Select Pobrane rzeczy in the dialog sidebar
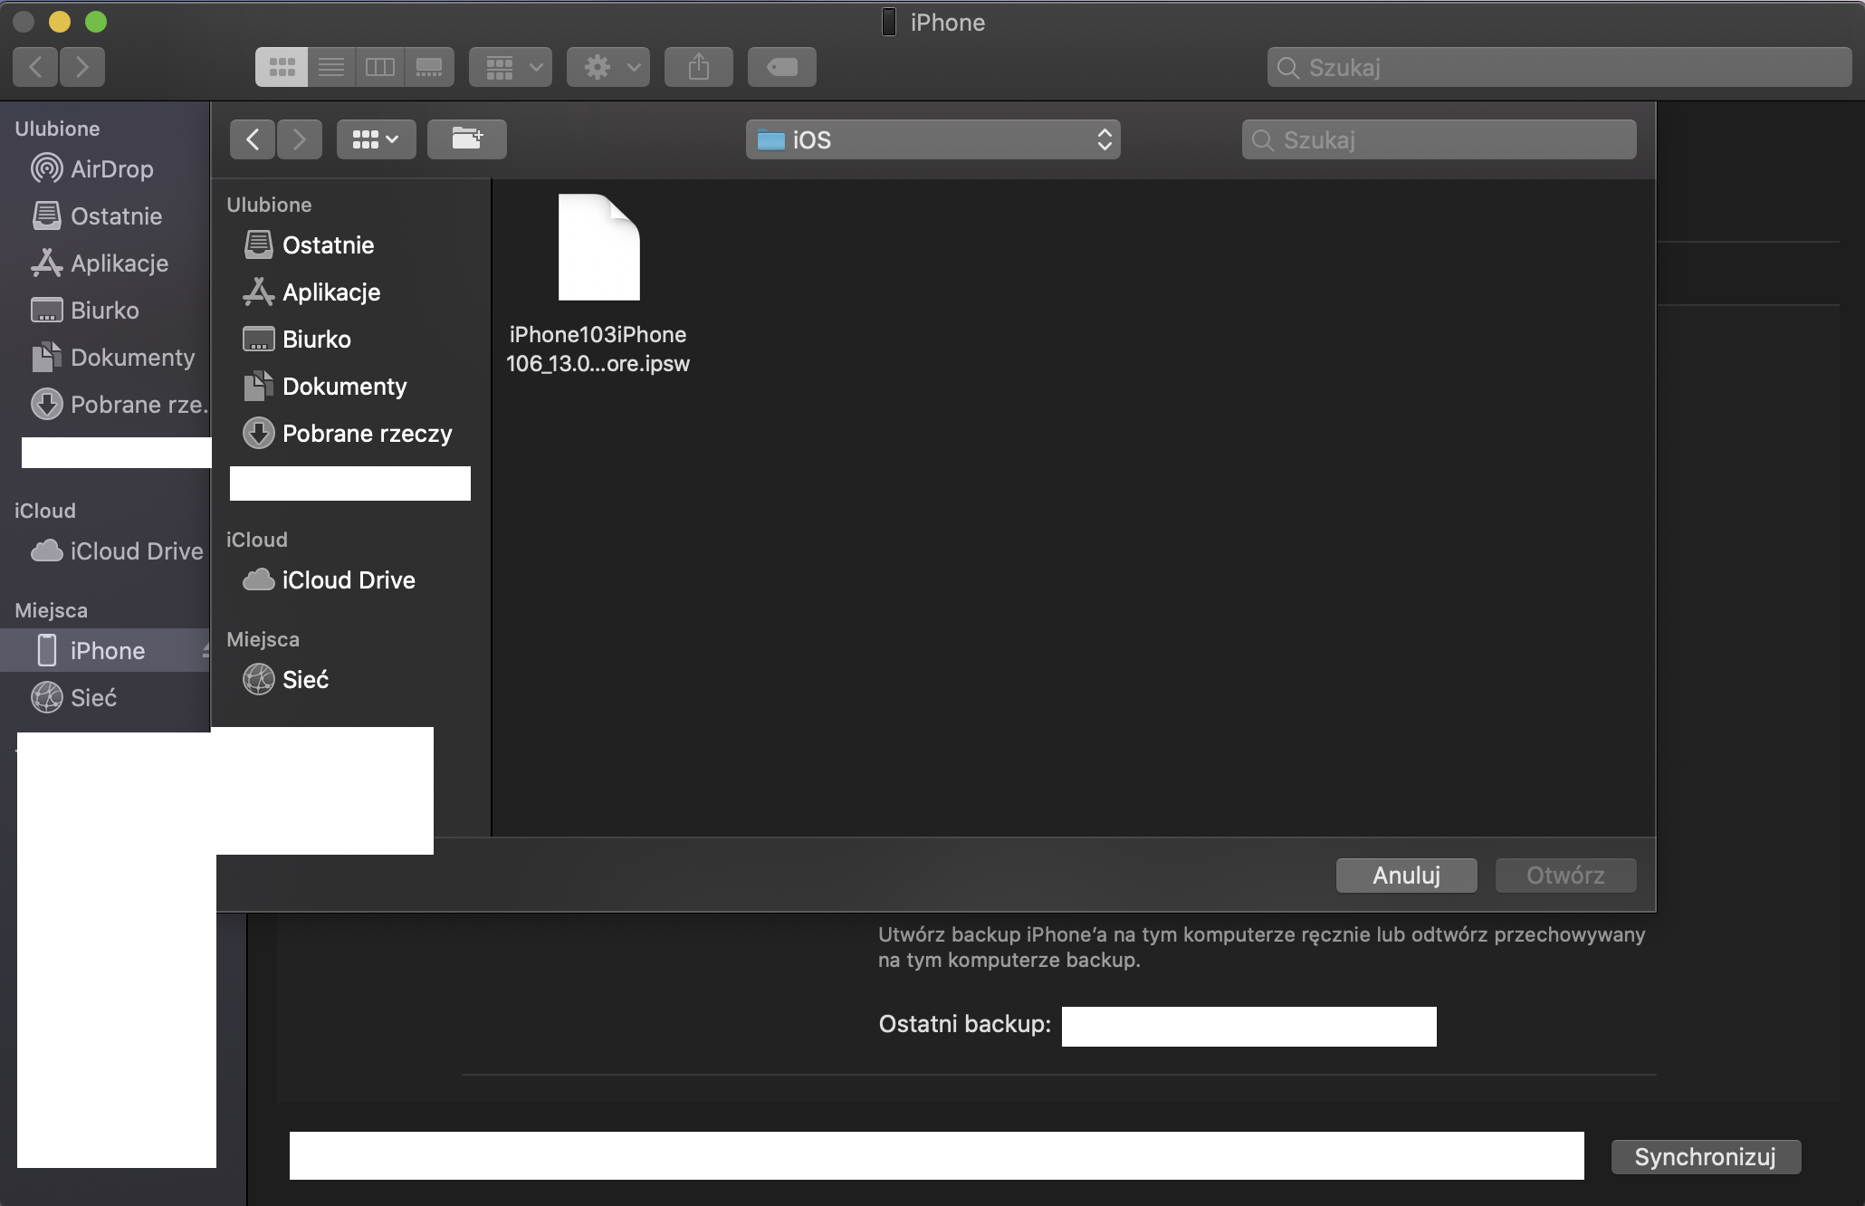 tap(366, 434)
